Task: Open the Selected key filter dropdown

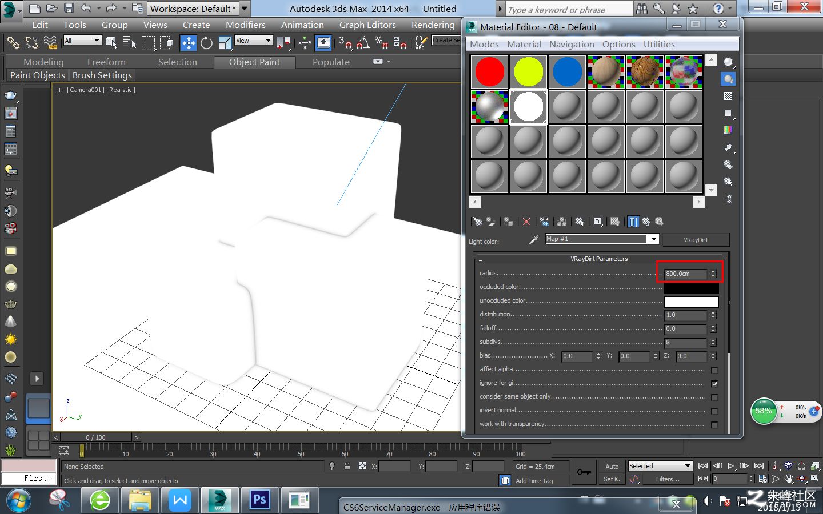Action: (660, 466)
